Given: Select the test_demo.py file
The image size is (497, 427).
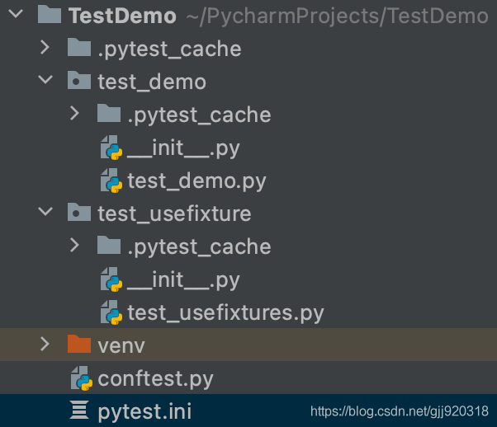Looking at the screenshot, I should [x=196, y=180].
